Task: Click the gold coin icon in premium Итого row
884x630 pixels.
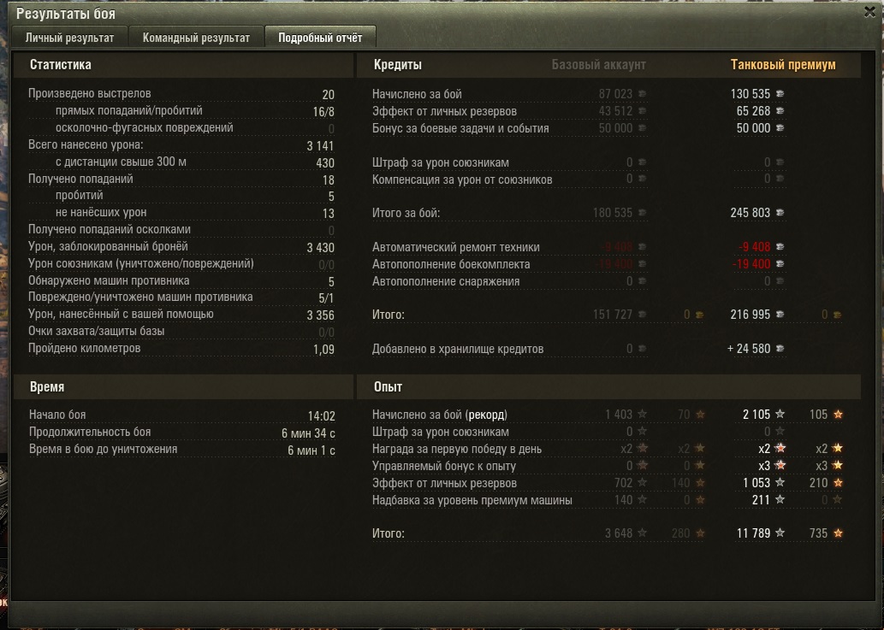Action: point(837,315)
